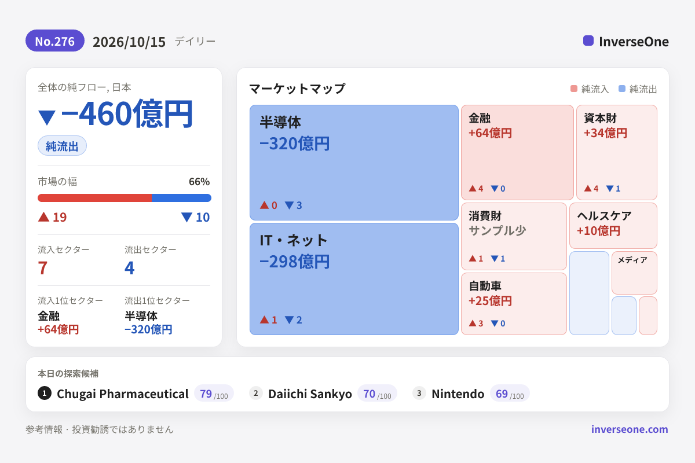695x463 pixels.
Task: Open the Chugai Pharmaceutical candidate
Action: (x=123, y=394)
